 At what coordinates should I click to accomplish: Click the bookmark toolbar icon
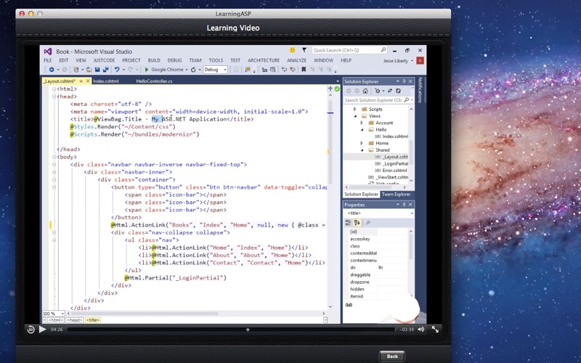tap(304, 70)
